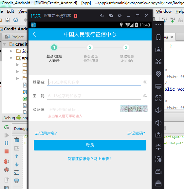Click print icon in debug console
184x189 pixels.
[17, 181]
